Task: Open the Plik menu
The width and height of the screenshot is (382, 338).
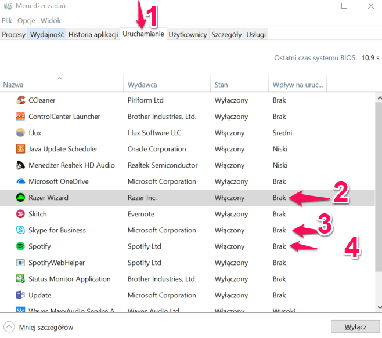Action: pos(7,20)
